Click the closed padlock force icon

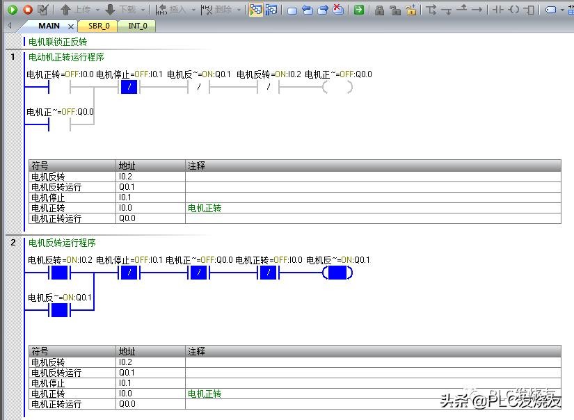point(379,10)
